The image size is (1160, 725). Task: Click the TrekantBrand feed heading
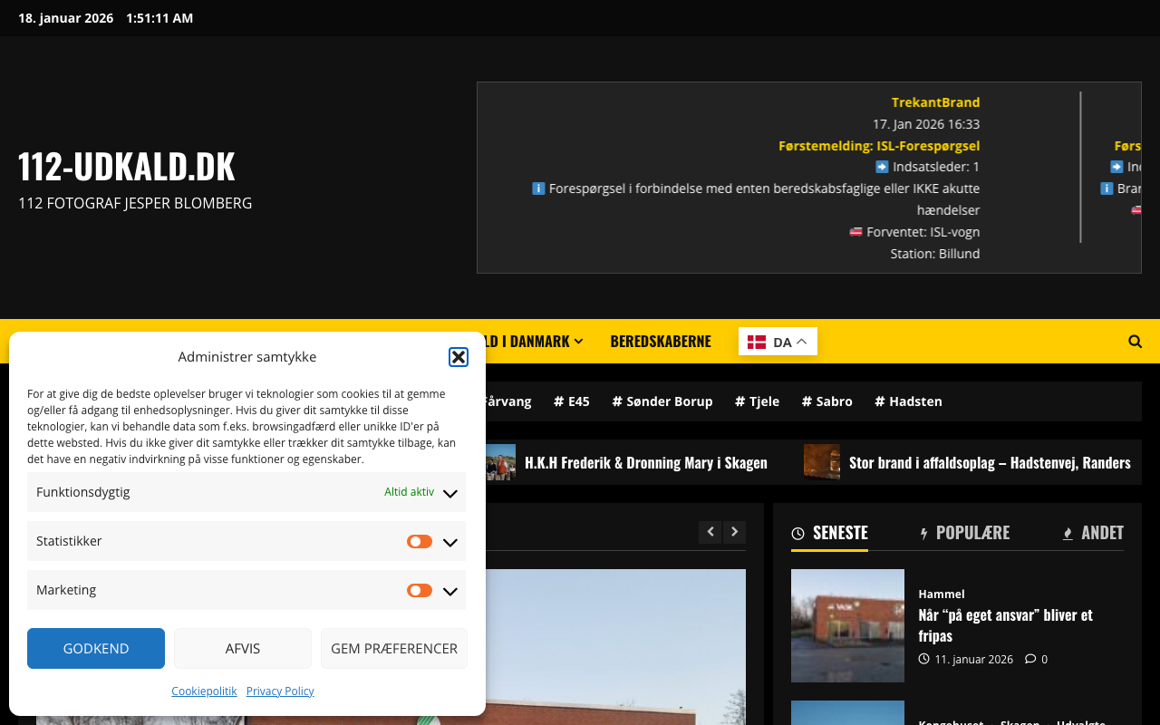point(935,102)
